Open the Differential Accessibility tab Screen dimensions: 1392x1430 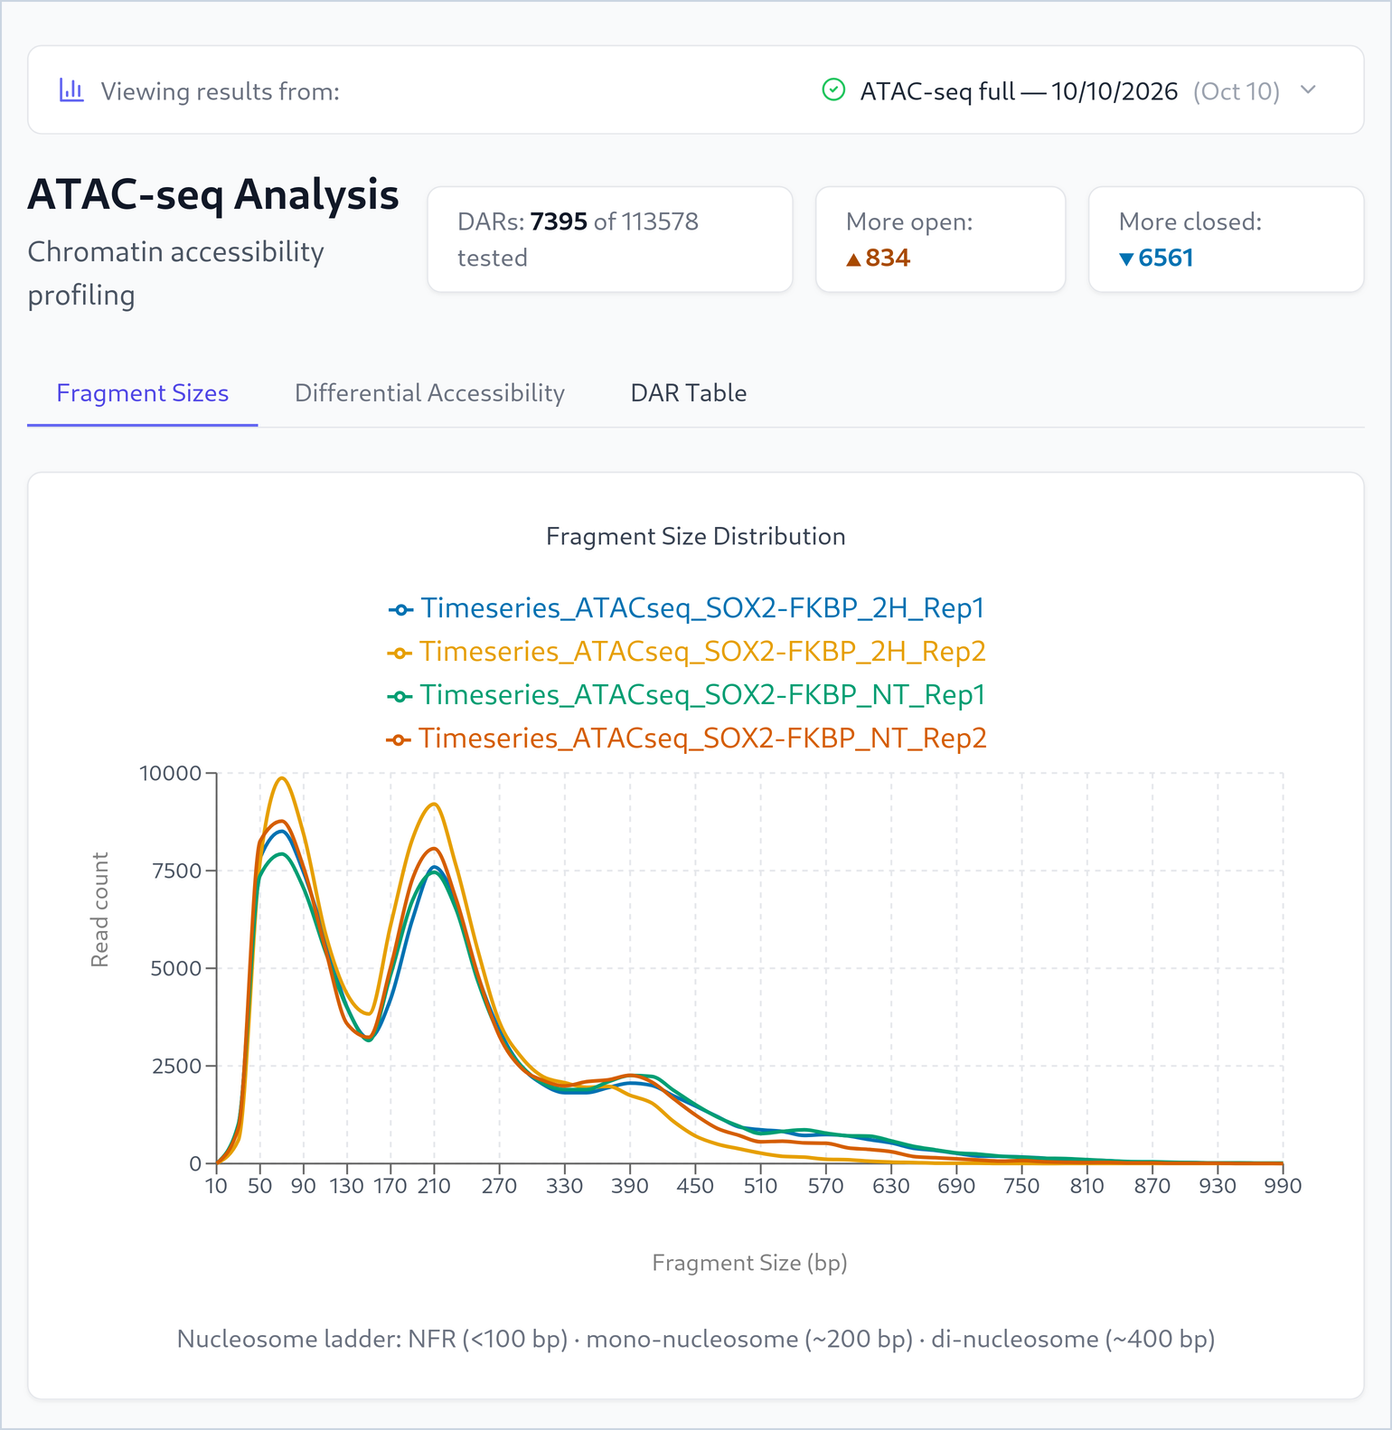pos(429,393)
